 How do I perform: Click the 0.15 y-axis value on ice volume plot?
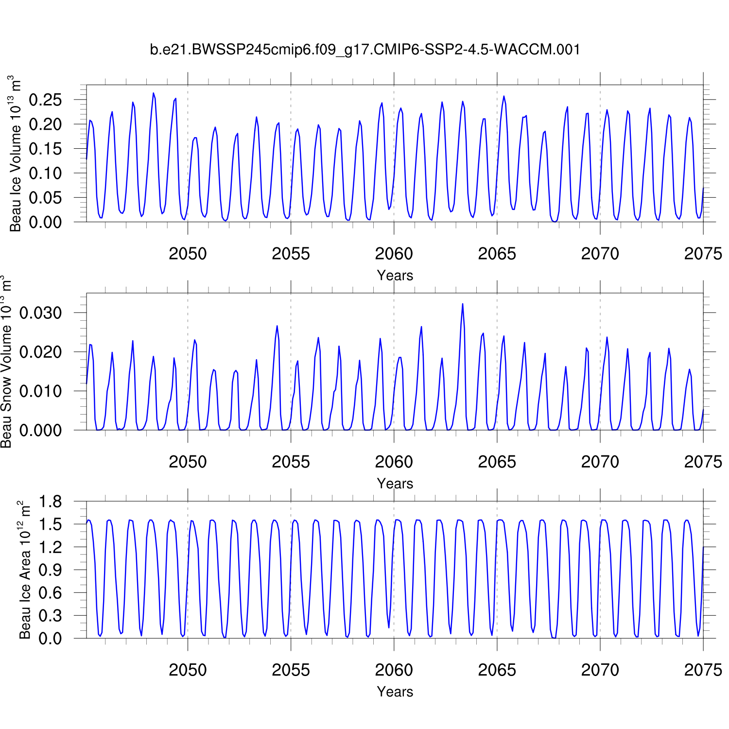[46, 149]
